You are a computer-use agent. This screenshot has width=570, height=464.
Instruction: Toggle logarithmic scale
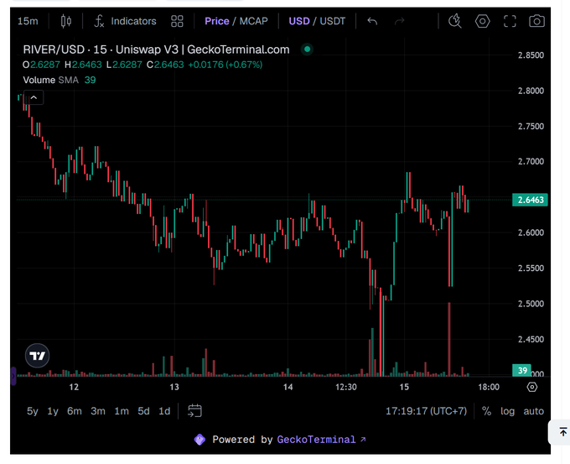pyautogui.click(x=507, y=411)
